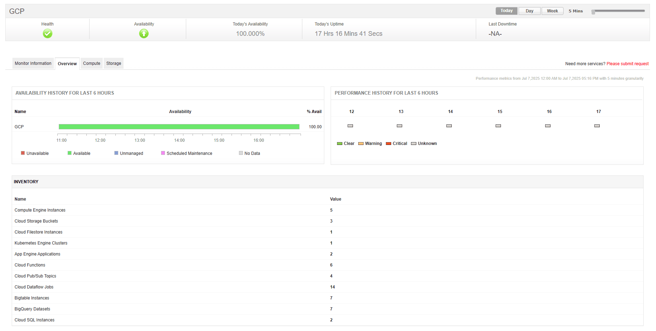Click the hour 17 performance status marker
The image size is (656, 331).
(597, 126)
